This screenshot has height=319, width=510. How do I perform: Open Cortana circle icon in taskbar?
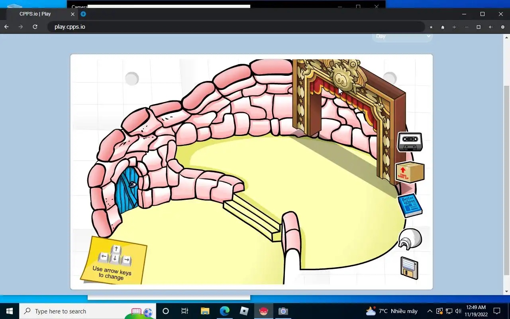pyautogui.click(x=166, y=311)
